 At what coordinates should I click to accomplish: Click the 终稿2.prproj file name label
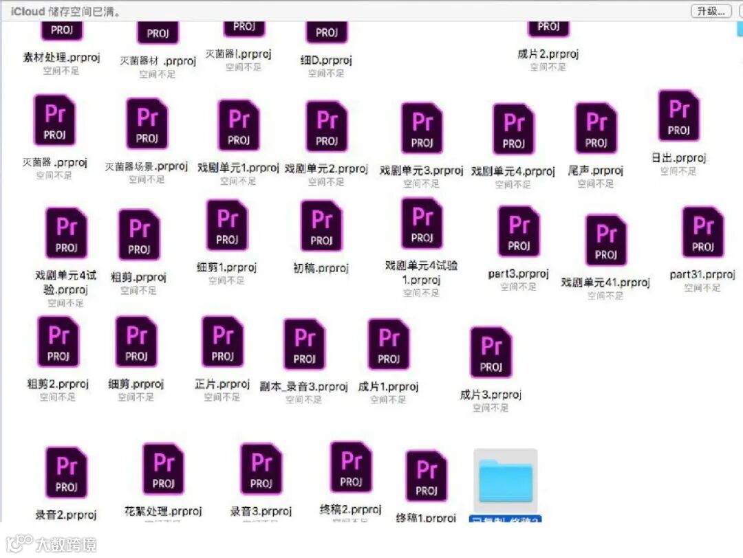point(351,509)
